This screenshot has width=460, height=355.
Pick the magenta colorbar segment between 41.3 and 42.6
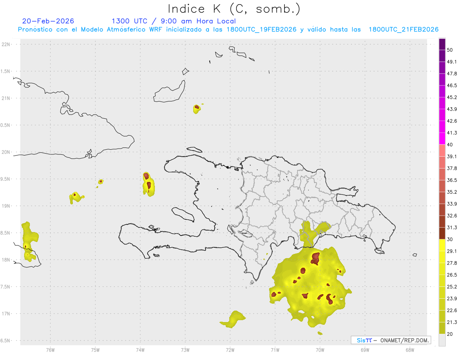pyautogui.click(x=442, y=127)
